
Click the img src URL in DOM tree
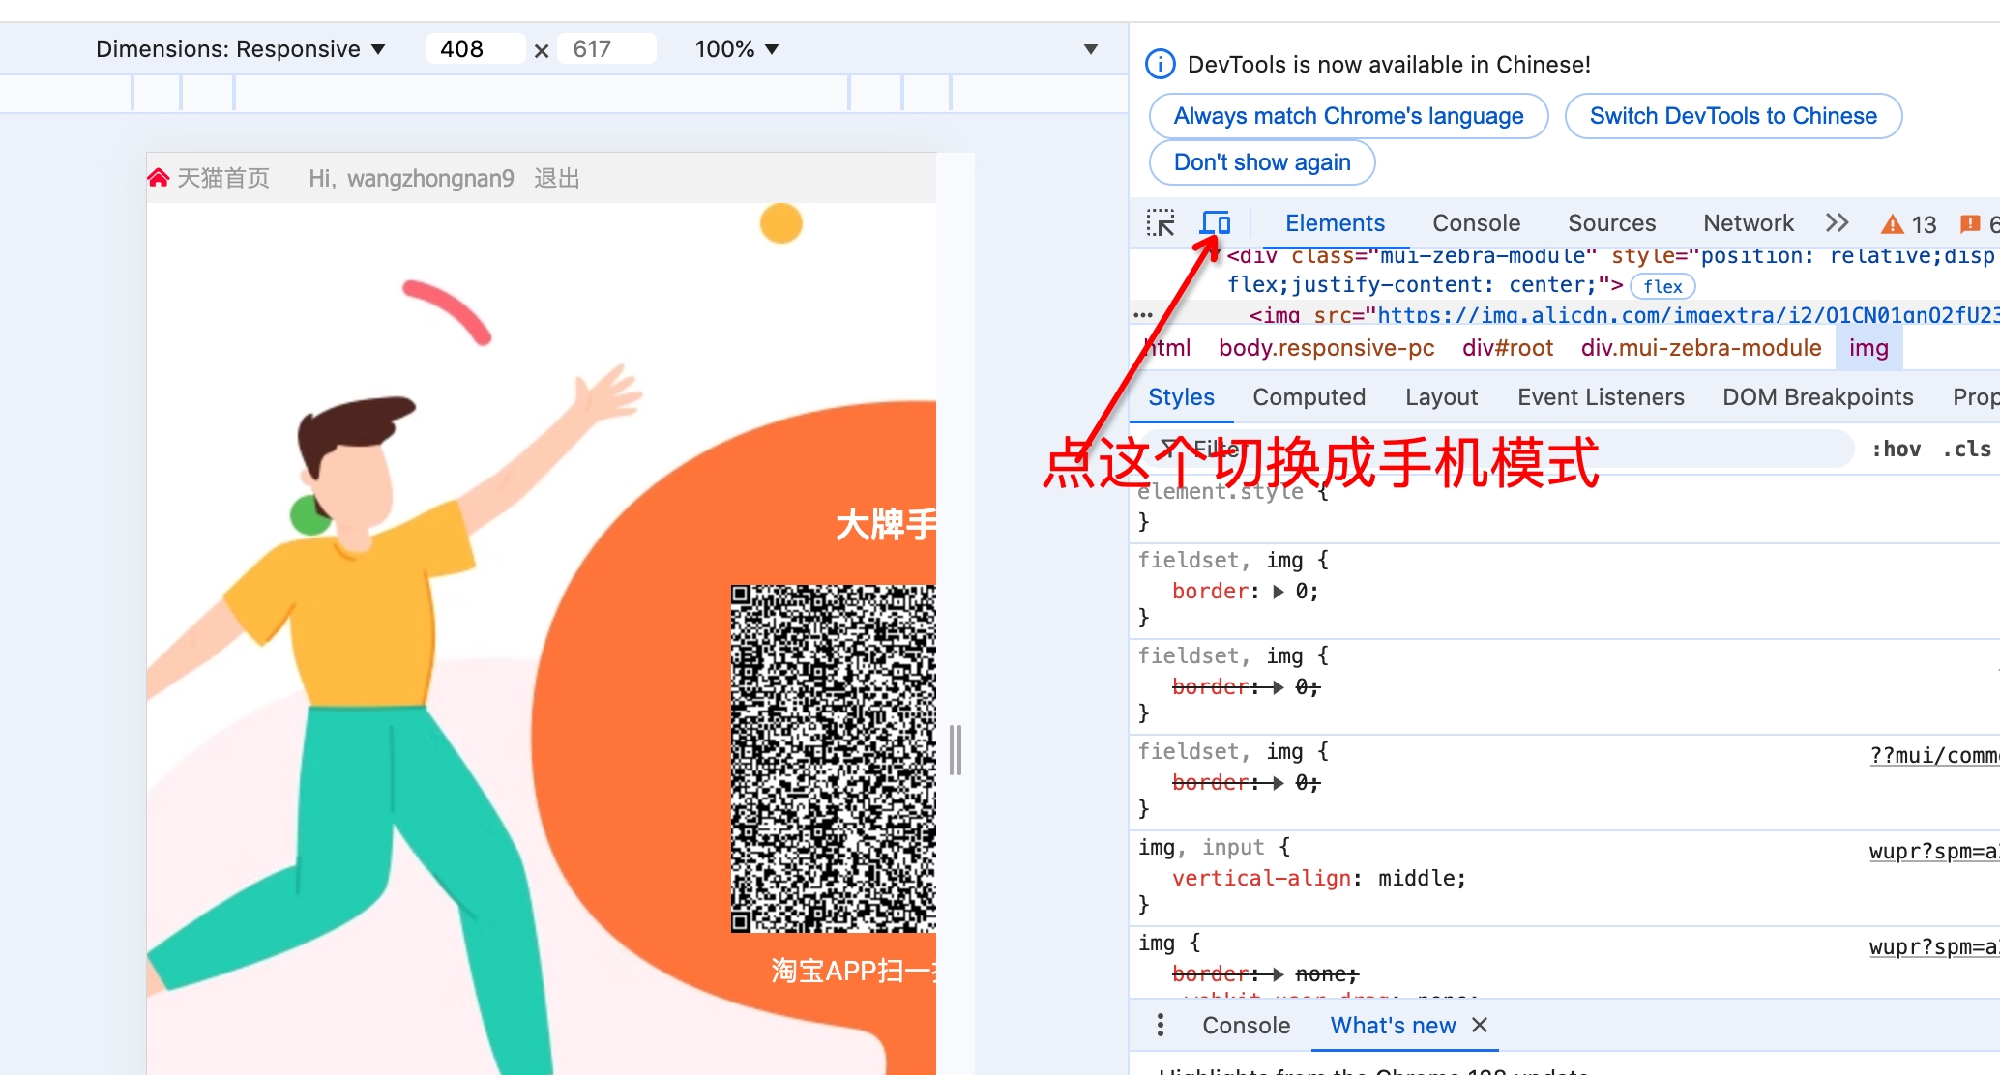click(x=1688, y=315)
